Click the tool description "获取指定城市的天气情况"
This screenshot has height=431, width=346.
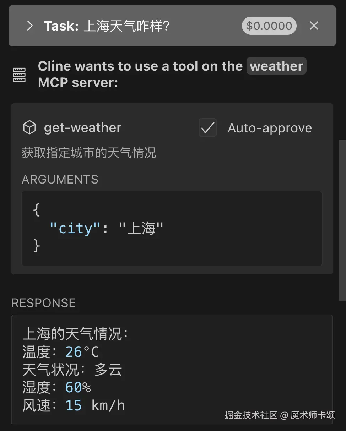point(89,153)
